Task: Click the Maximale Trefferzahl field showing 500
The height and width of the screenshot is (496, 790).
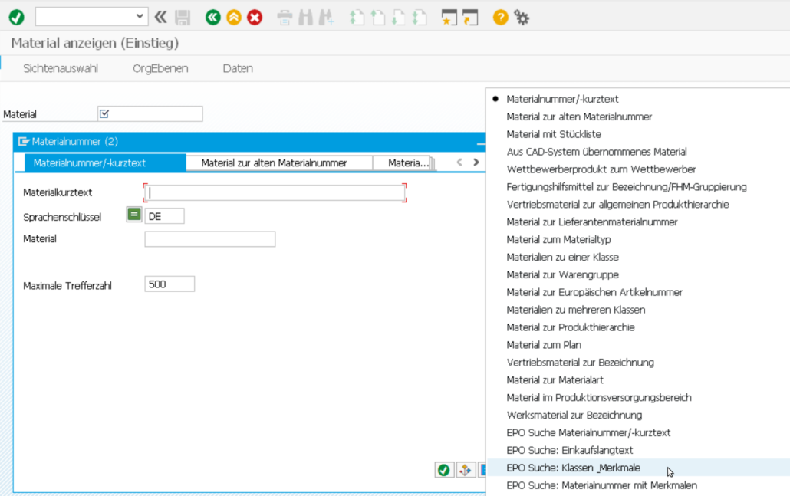Action: point(170,284)
